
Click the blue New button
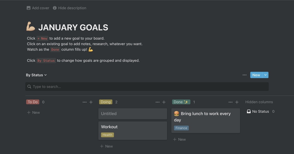256,75
